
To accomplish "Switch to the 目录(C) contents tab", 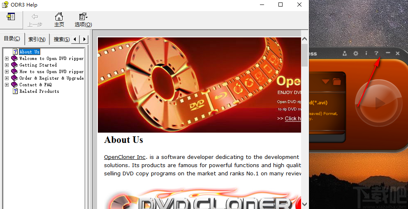I will point(12,39).
